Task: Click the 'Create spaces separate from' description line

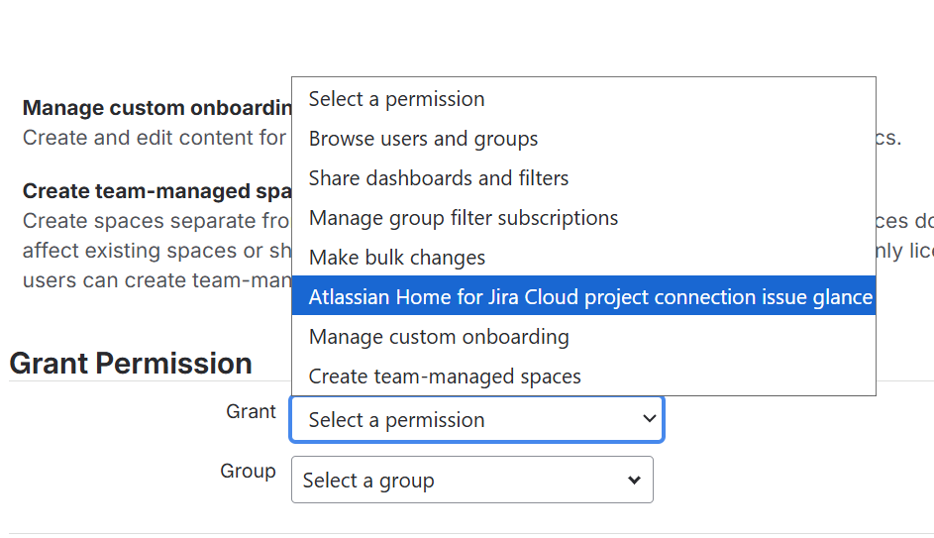Action: click(154, 221)
